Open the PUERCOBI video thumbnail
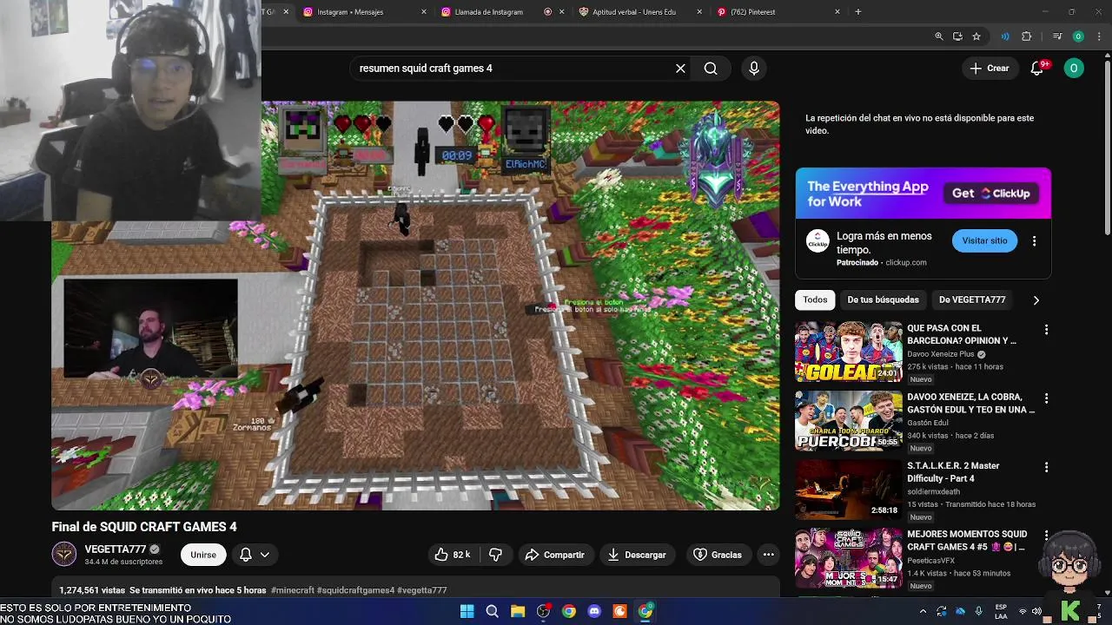 [x=849, y=420]
